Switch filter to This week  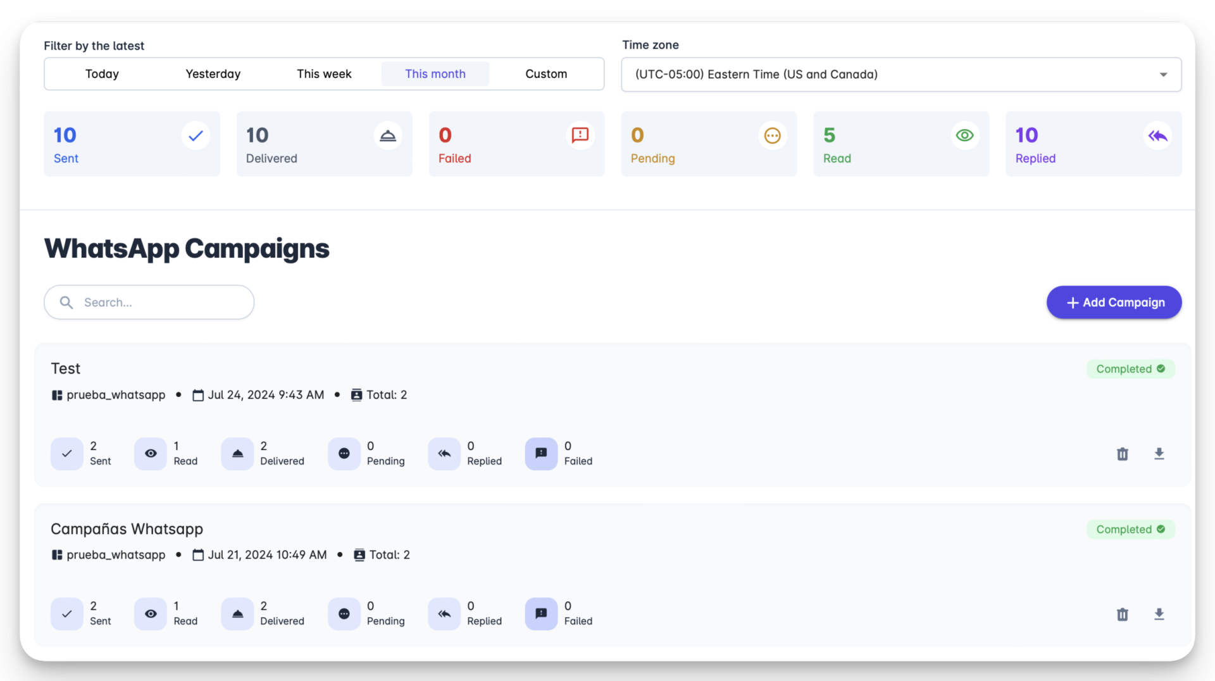pos(324,74)
